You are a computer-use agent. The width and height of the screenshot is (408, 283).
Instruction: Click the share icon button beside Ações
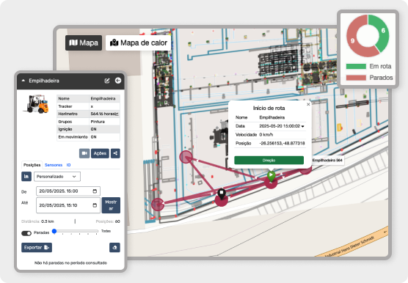tap(115, 153)
